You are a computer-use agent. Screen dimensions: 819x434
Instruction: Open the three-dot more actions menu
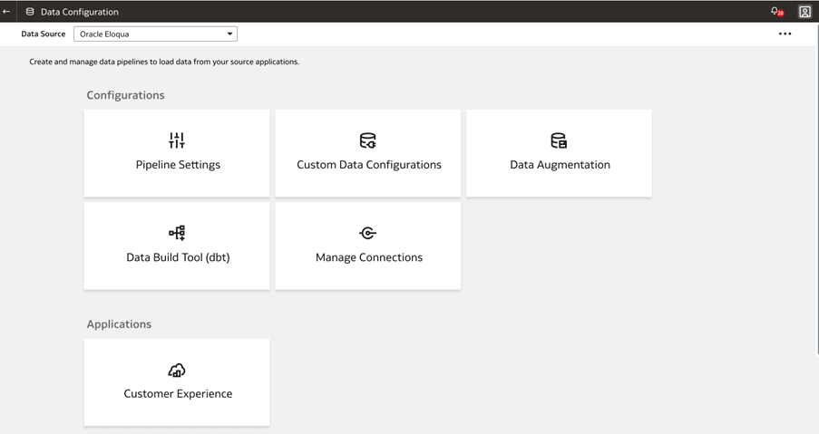click(x=785, y=34)
